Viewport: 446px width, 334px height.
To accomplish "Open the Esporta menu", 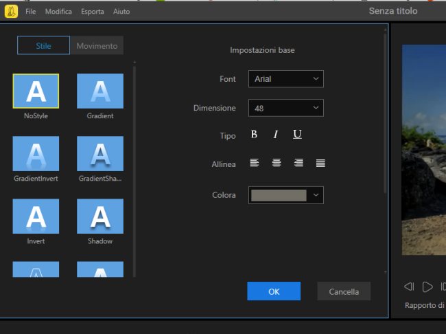I will pyautogui.click(x=93, y=12).
